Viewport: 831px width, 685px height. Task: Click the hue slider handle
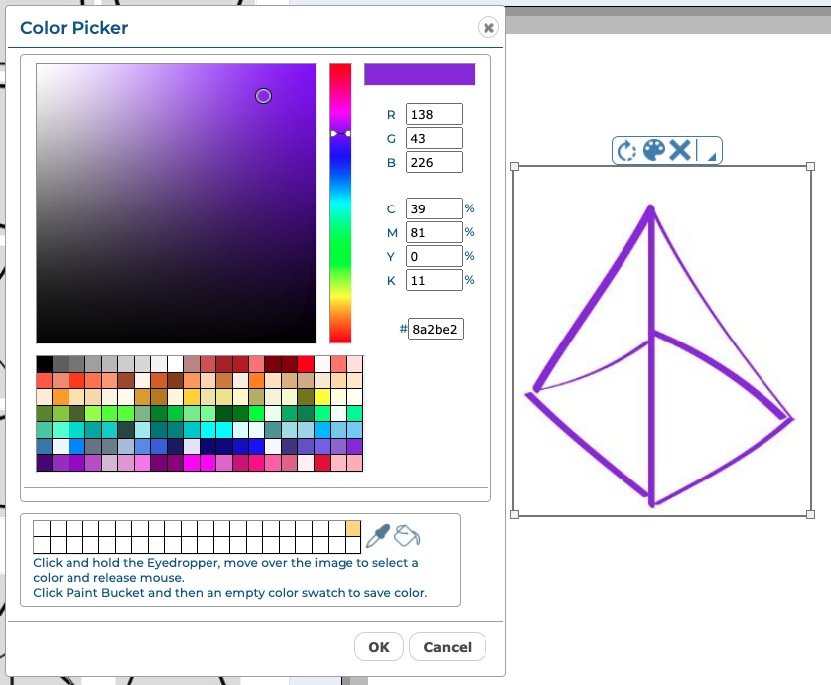coord(341,133)
